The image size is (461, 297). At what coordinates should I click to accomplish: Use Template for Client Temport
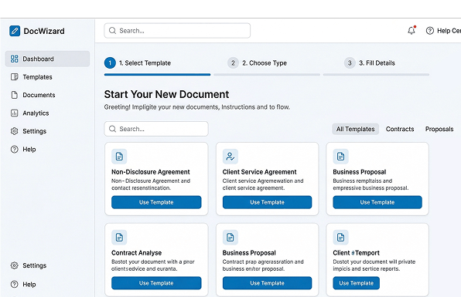tap(356, 283)
